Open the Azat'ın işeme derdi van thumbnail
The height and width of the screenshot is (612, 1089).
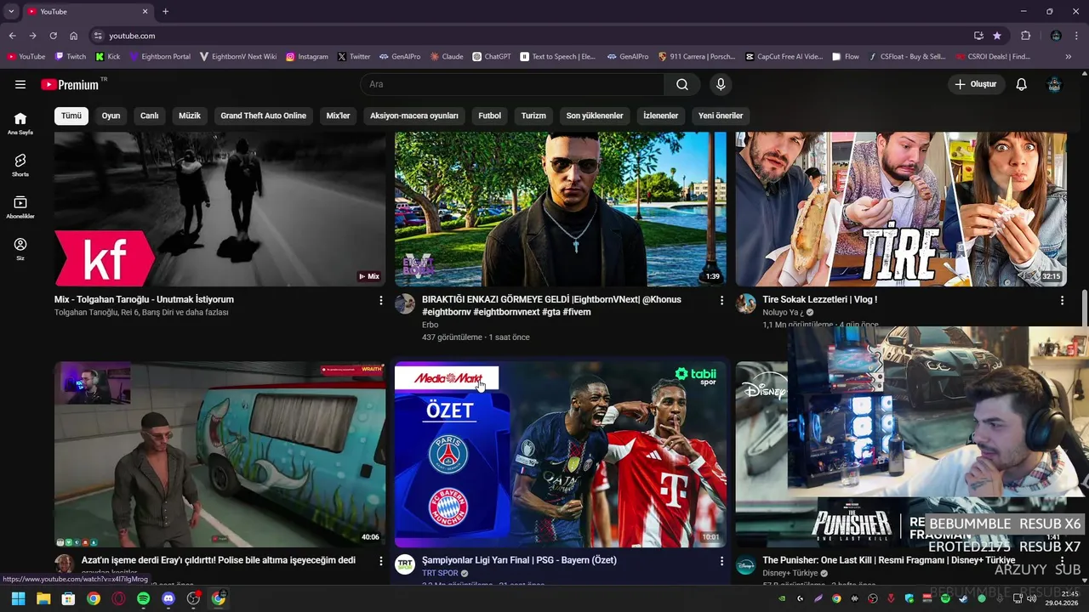(x=220, y=454)
